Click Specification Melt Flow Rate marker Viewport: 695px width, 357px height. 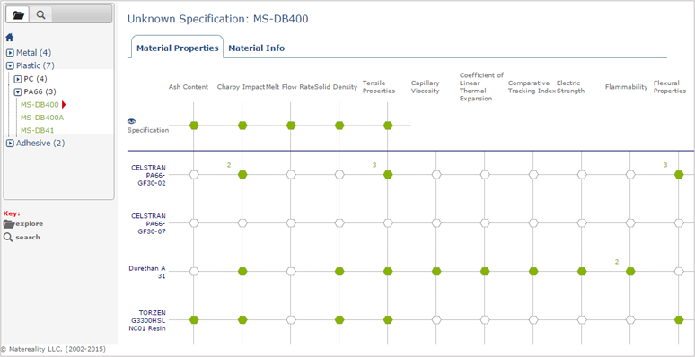291,126
